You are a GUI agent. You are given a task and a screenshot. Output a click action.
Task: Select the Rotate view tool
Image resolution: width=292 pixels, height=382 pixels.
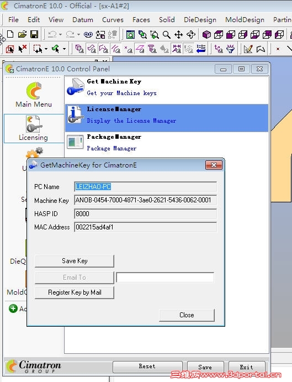coord(191,35)
